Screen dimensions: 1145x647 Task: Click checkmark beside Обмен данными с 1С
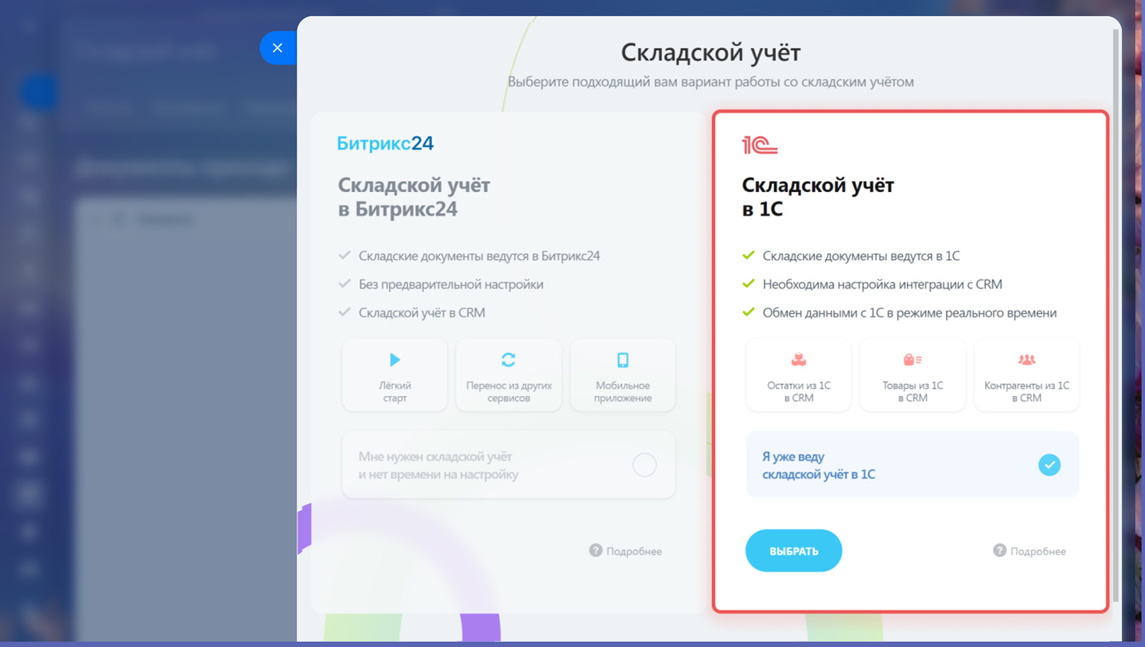coord(748,312)
